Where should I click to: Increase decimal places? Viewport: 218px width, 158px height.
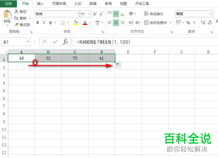tap(203, 23)
